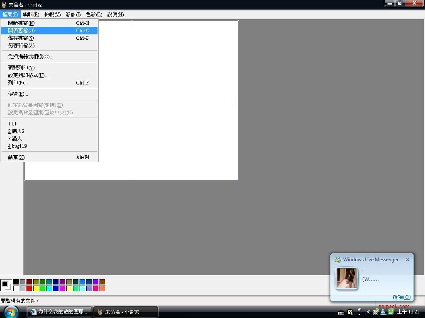Pick the red color swatch
Viewport: 425px width, 318px height.
pos(29,288)
